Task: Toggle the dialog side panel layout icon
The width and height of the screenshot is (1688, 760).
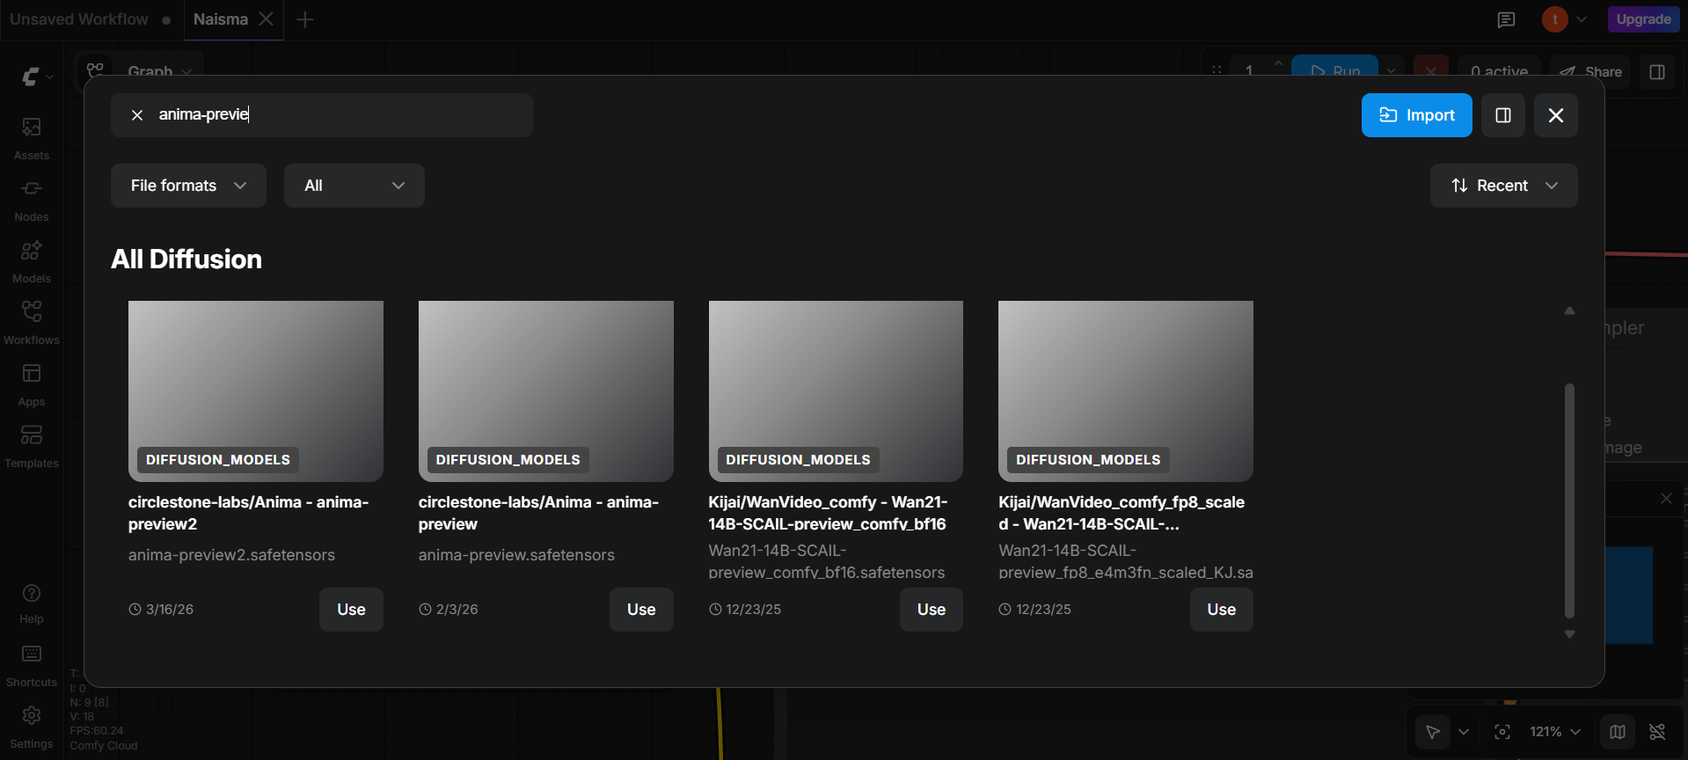Action: (x=1503, y=115)
